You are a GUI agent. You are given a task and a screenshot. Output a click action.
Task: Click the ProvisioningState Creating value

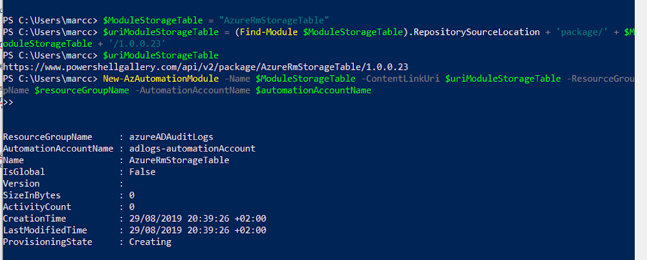(150, 242)
